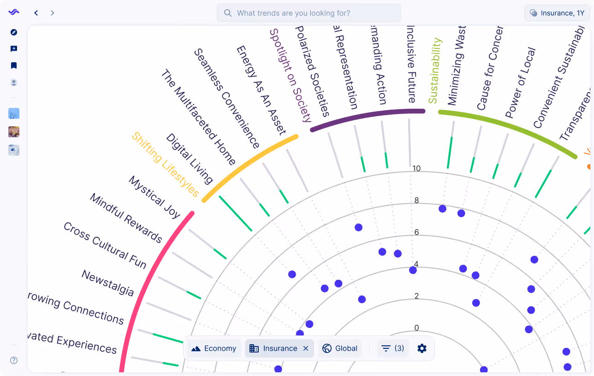
Task: Click the Newstalgia trend label
Action: (108, 283)
